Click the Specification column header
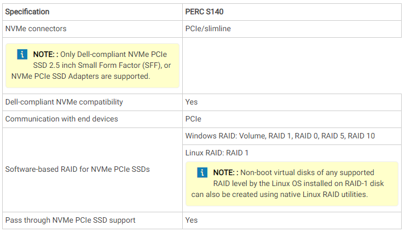Image resolution: width=405 pixels, height=232 pixels. tap(27, 11)
